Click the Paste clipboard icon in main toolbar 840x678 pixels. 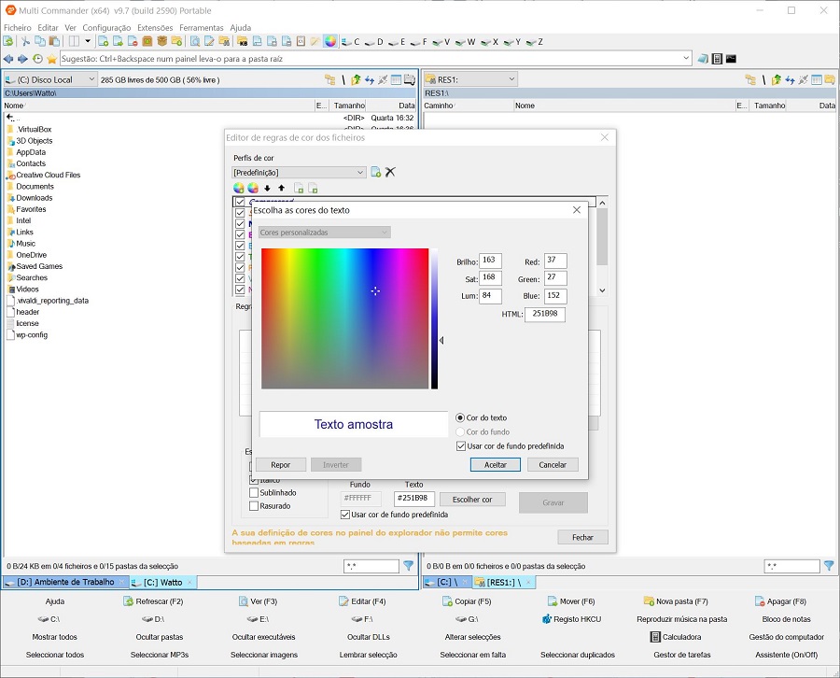(54, 41)
